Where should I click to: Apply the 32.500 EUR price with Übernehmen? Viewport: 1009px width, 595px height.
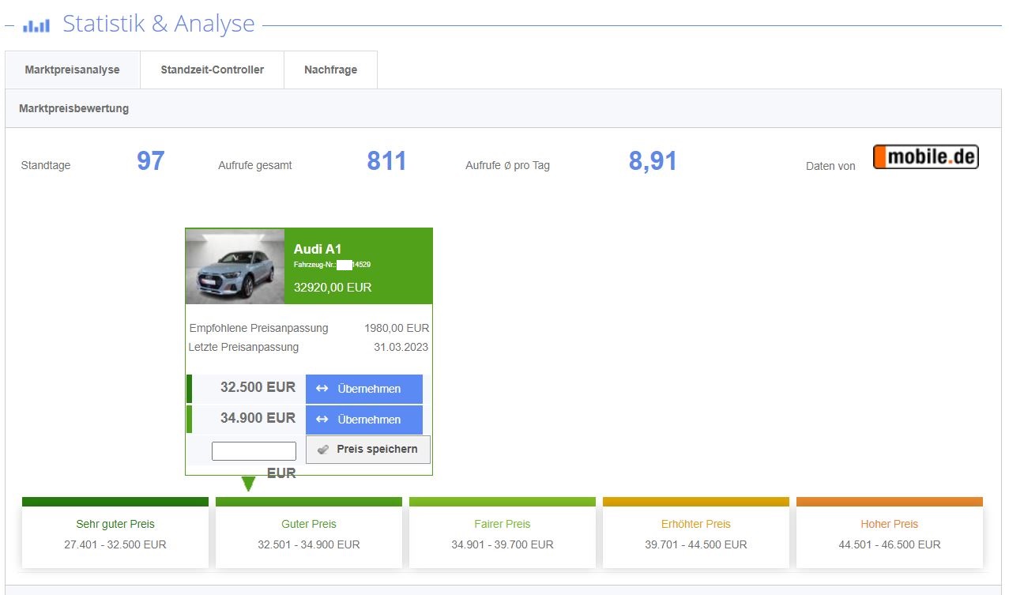pyautogui.click(x=364, y=389)
